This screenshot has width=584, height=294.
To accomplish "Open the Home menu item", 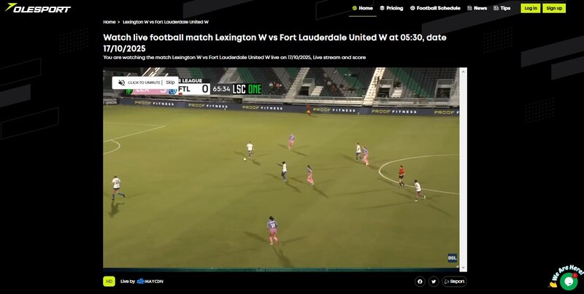I will point(362,8).
